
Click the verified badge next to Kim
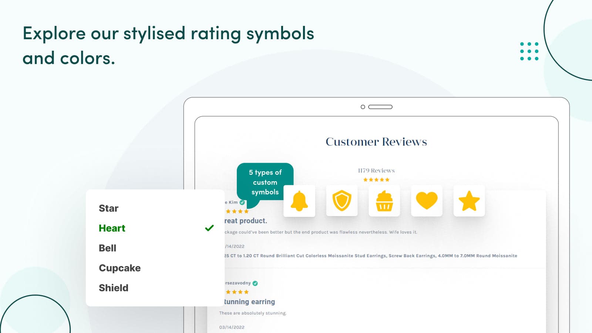242,202
